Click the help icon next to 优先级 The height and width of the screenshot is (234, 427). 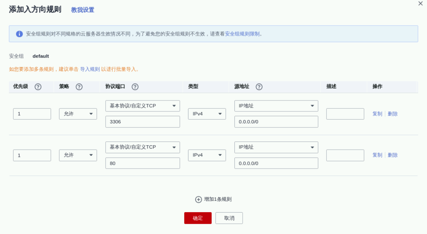38,87
